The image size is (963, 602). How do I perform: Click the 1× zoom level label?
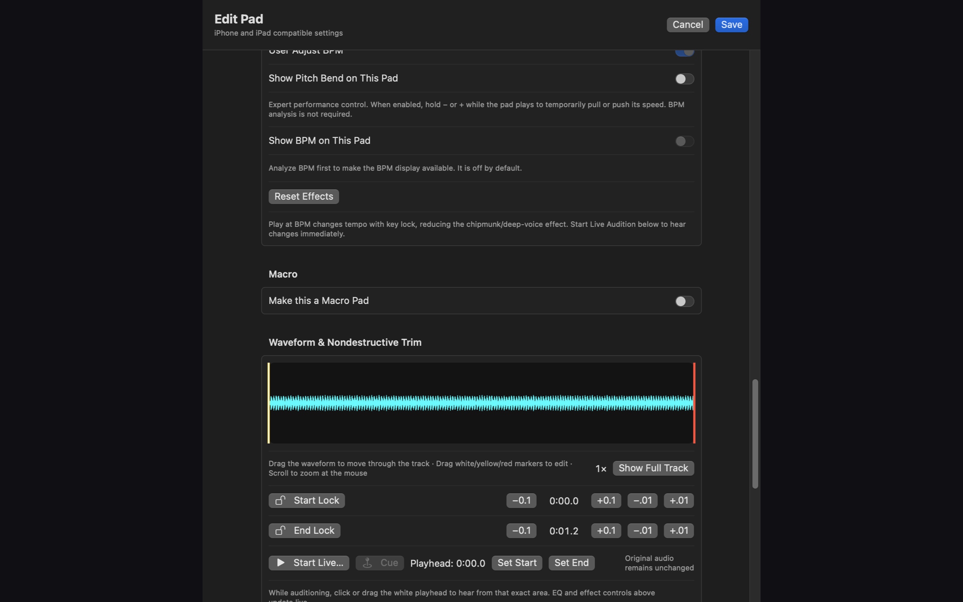pos(600,469)
